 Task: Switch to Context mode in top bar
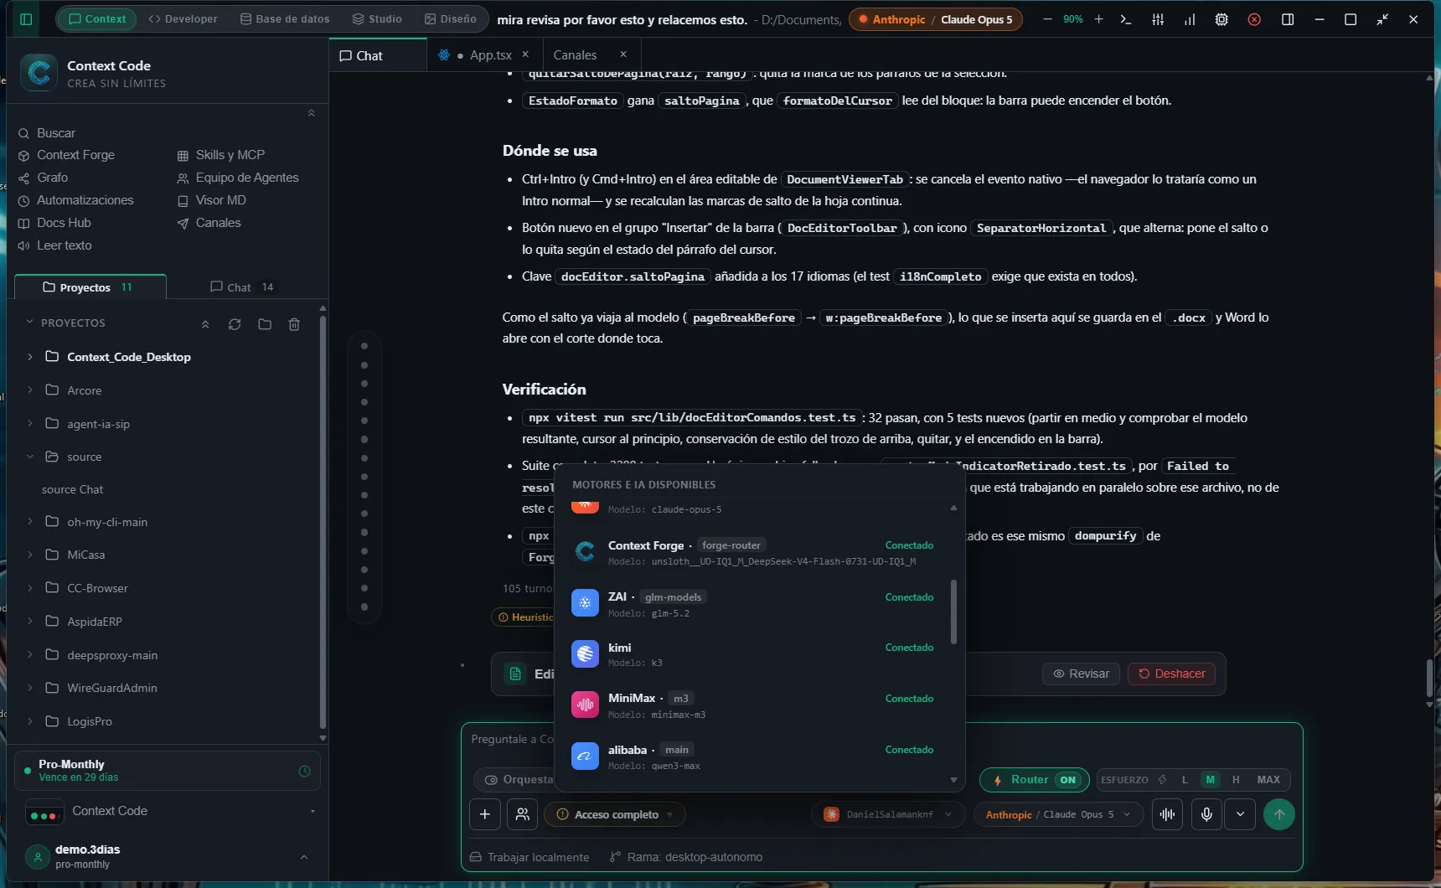point(97,18)
